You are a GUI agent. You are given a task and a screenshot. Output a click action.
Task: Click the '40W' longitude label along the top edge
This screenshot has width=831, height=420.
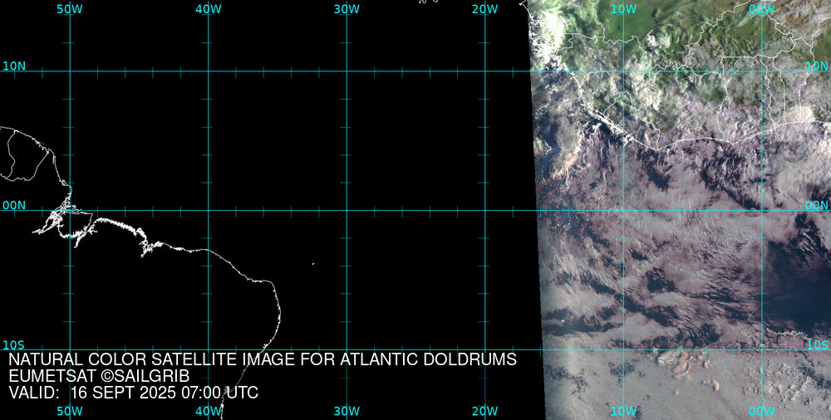coord(209,9)
